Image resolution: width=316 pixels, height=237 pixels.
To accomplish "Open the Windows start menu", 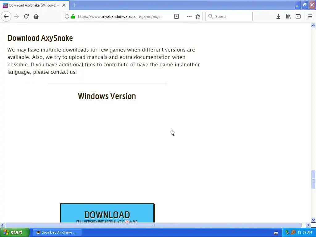I will click(14, 232).
